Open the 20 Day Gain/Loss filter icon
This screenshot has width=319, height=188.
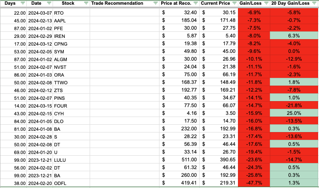point(314,3)
